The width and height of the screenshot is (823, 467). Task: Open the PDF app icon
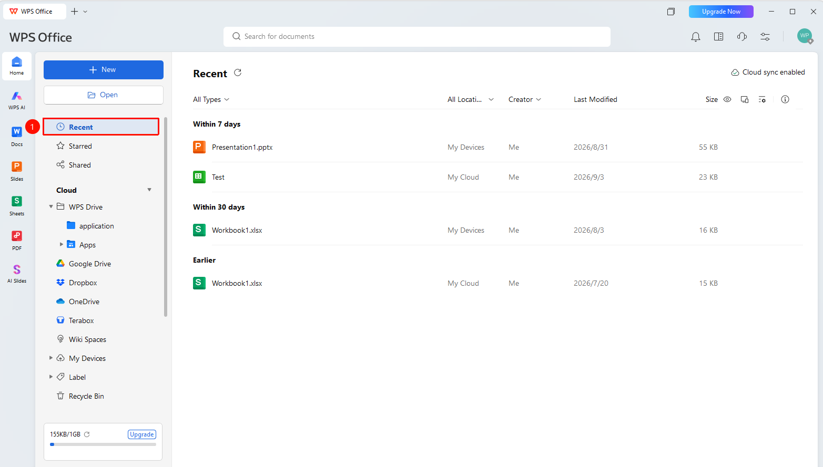[x=17, y=240]
